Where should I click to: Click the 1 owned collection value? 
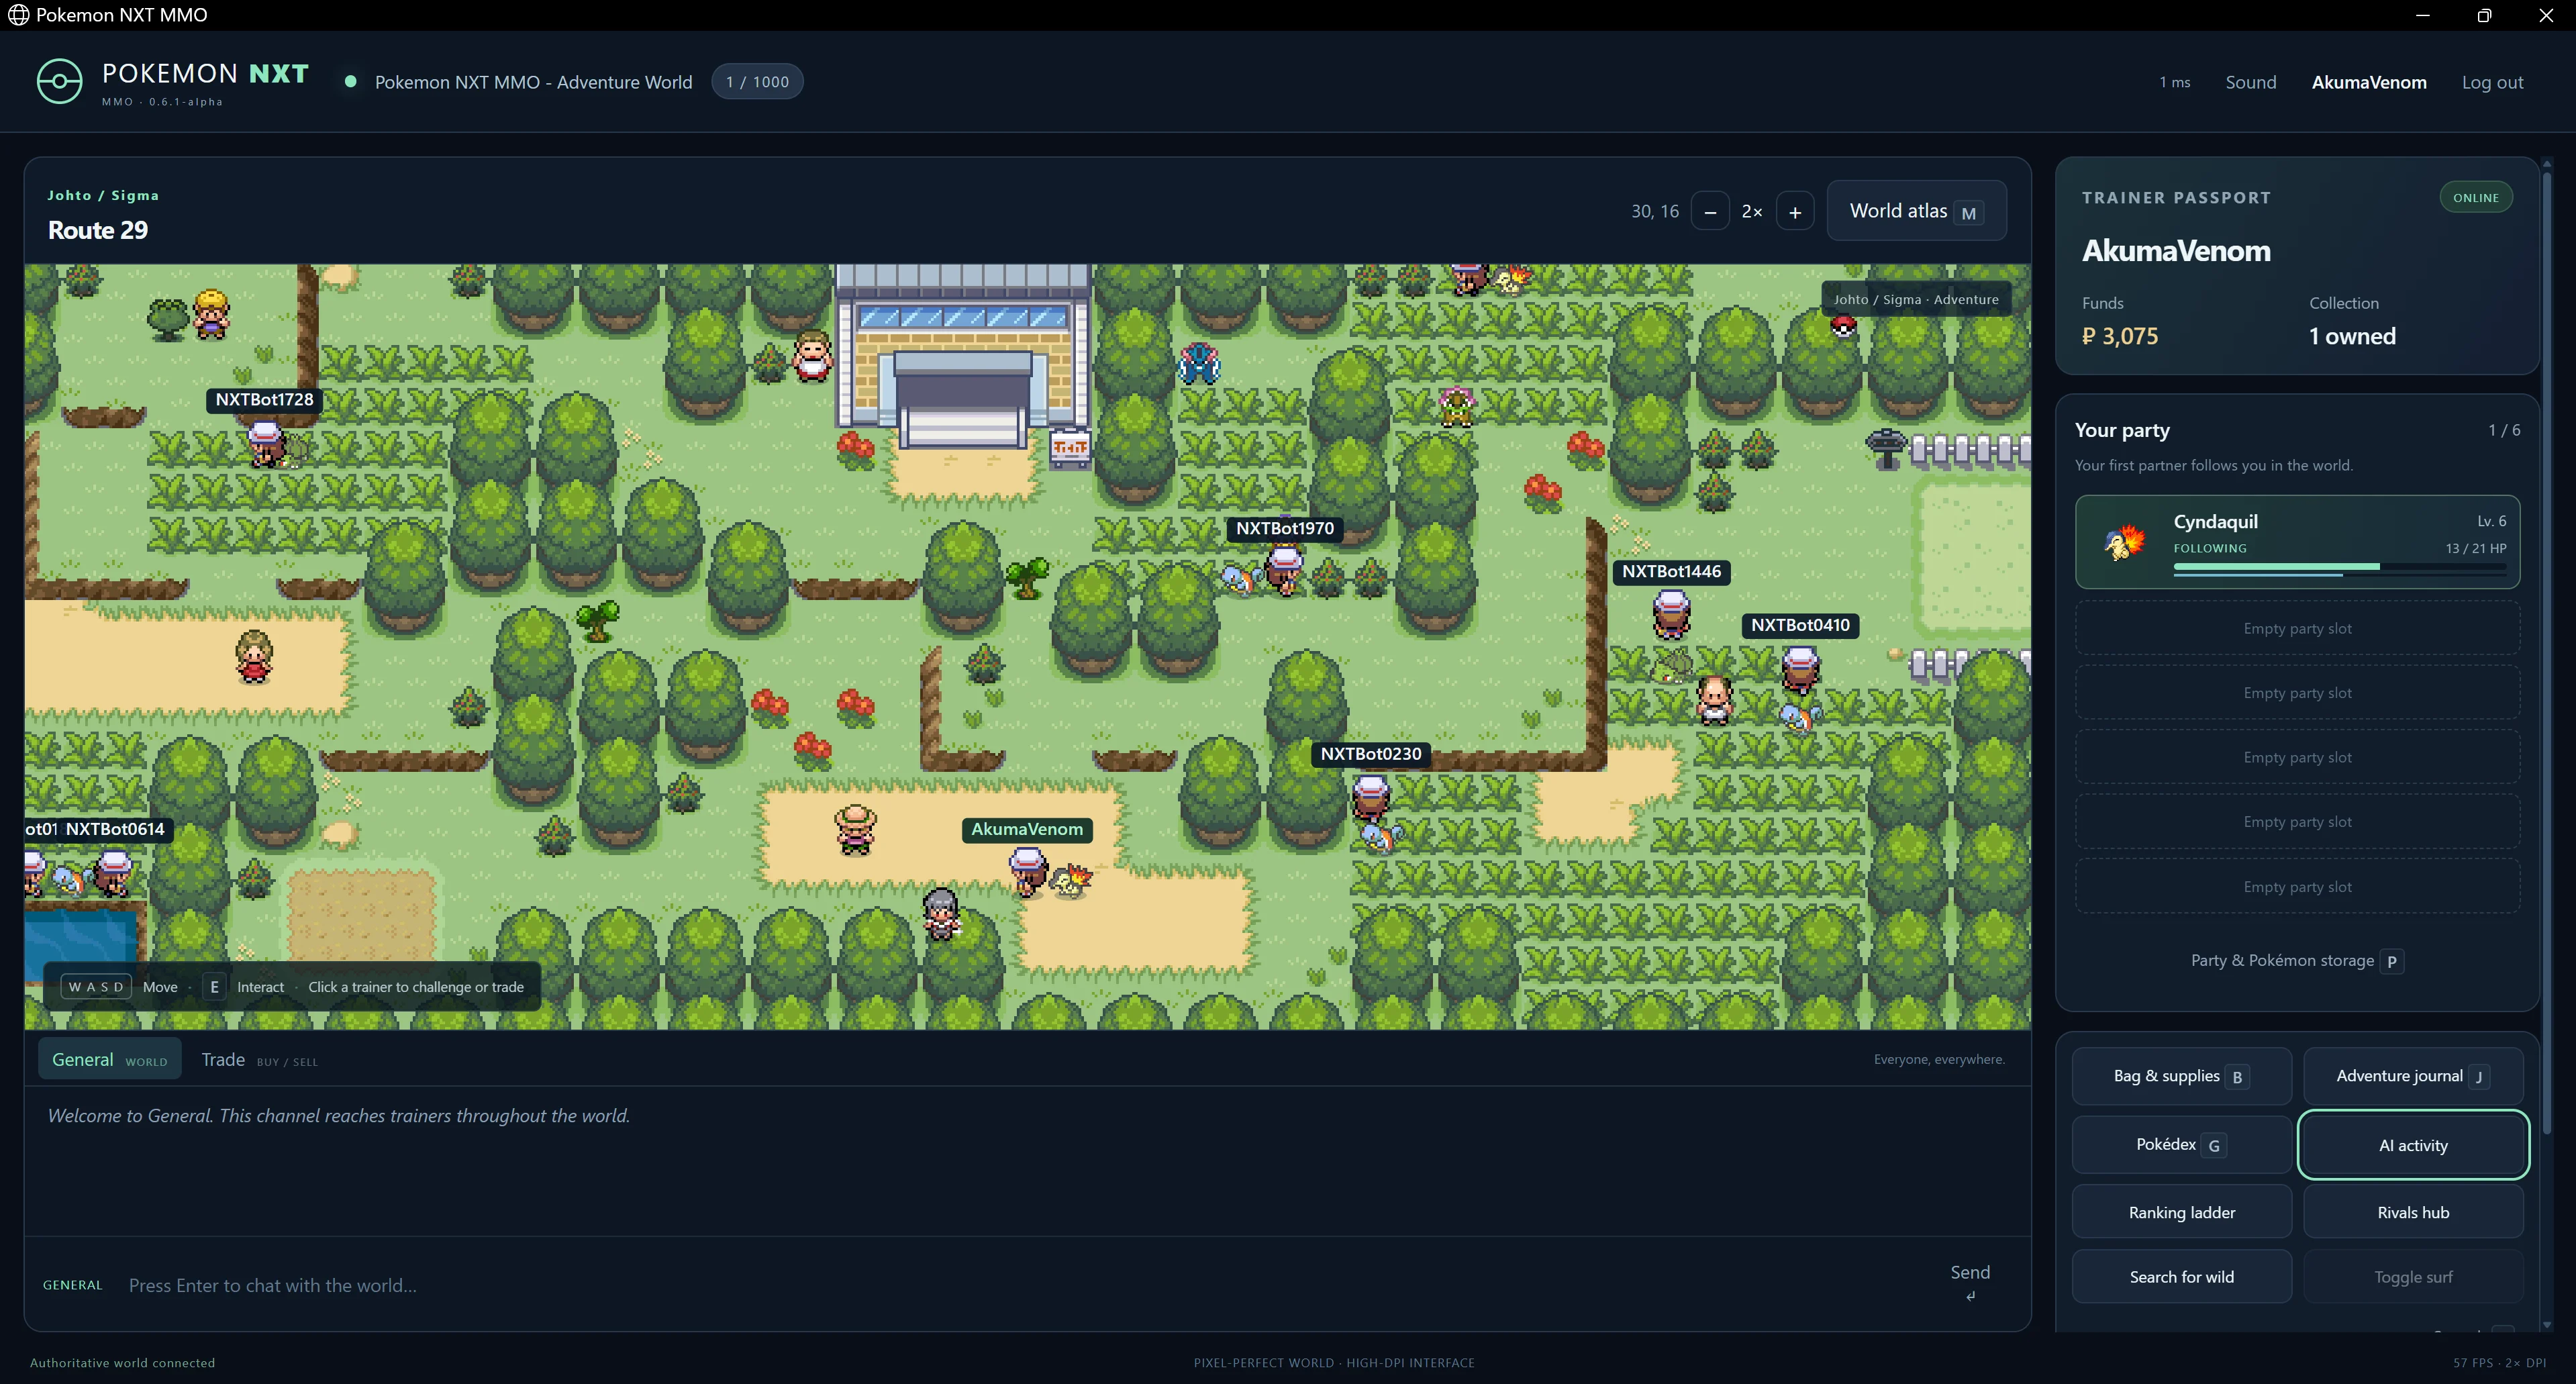point(2352,336)
